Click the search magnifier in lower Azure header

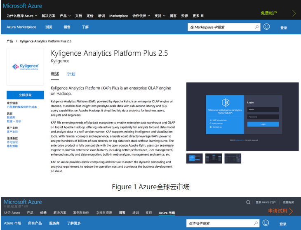(x=248, y=202)
